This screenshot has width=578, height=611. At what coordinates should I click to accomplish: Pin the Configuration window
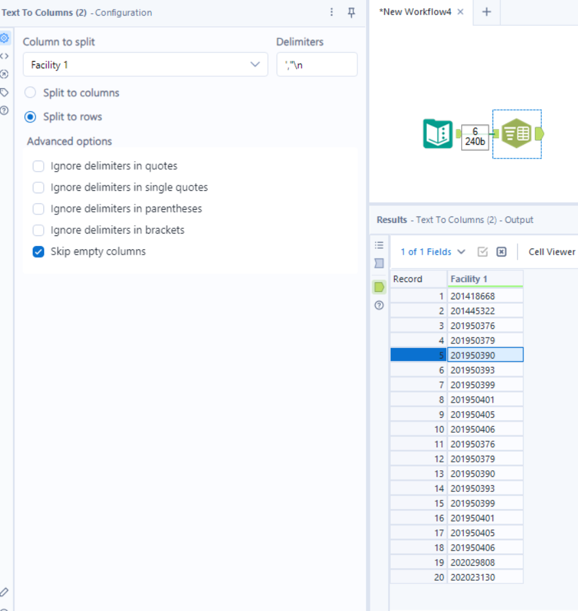(351, 12)
